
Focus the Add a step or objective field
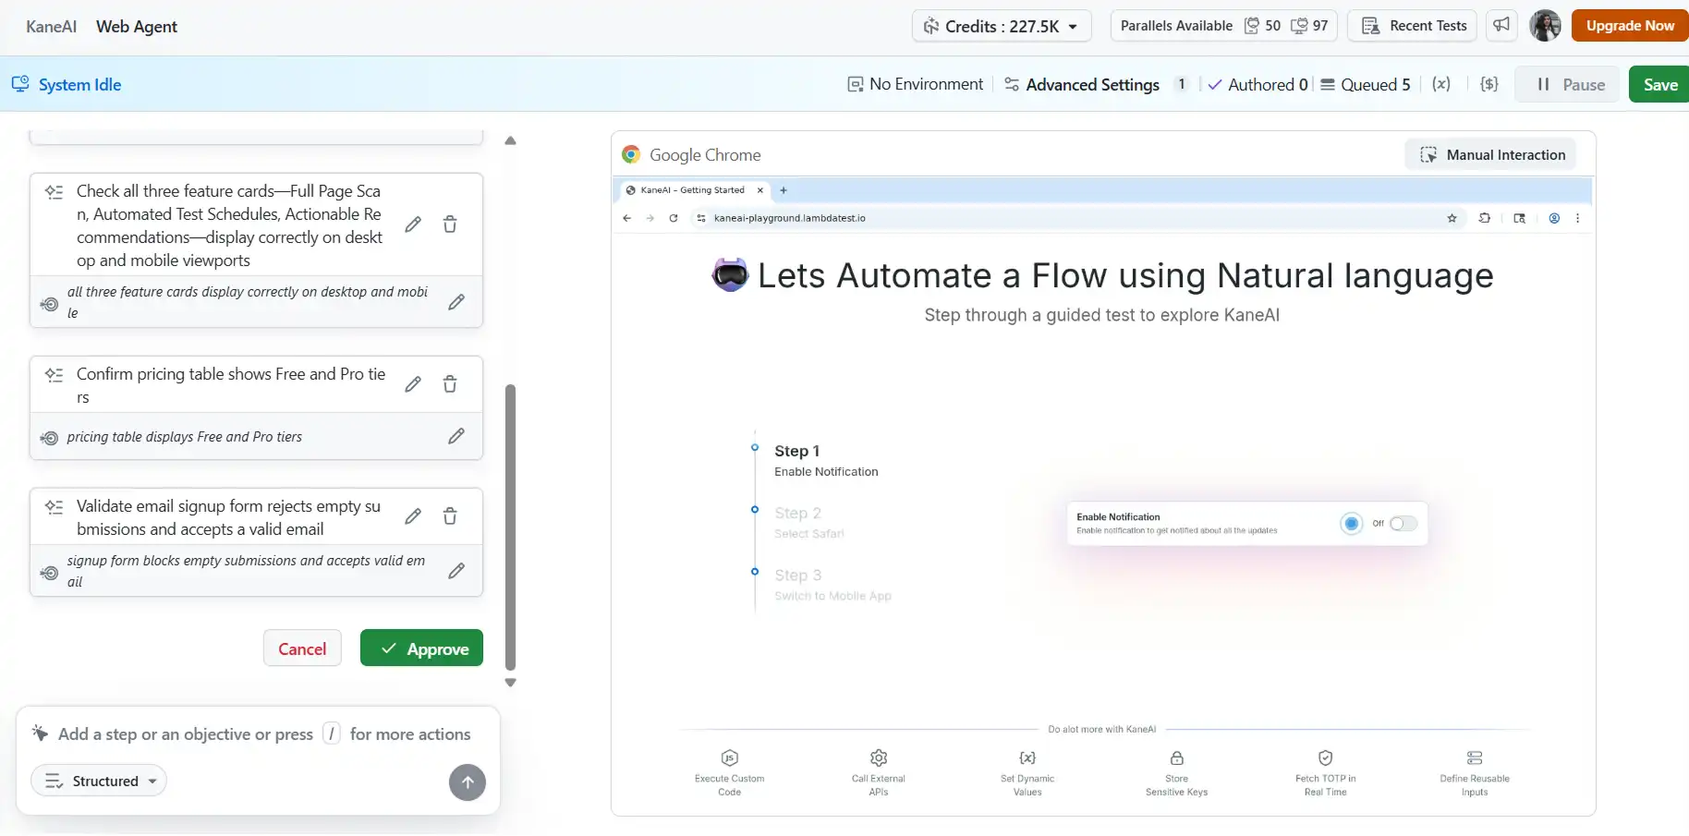[x=185, y=734]
